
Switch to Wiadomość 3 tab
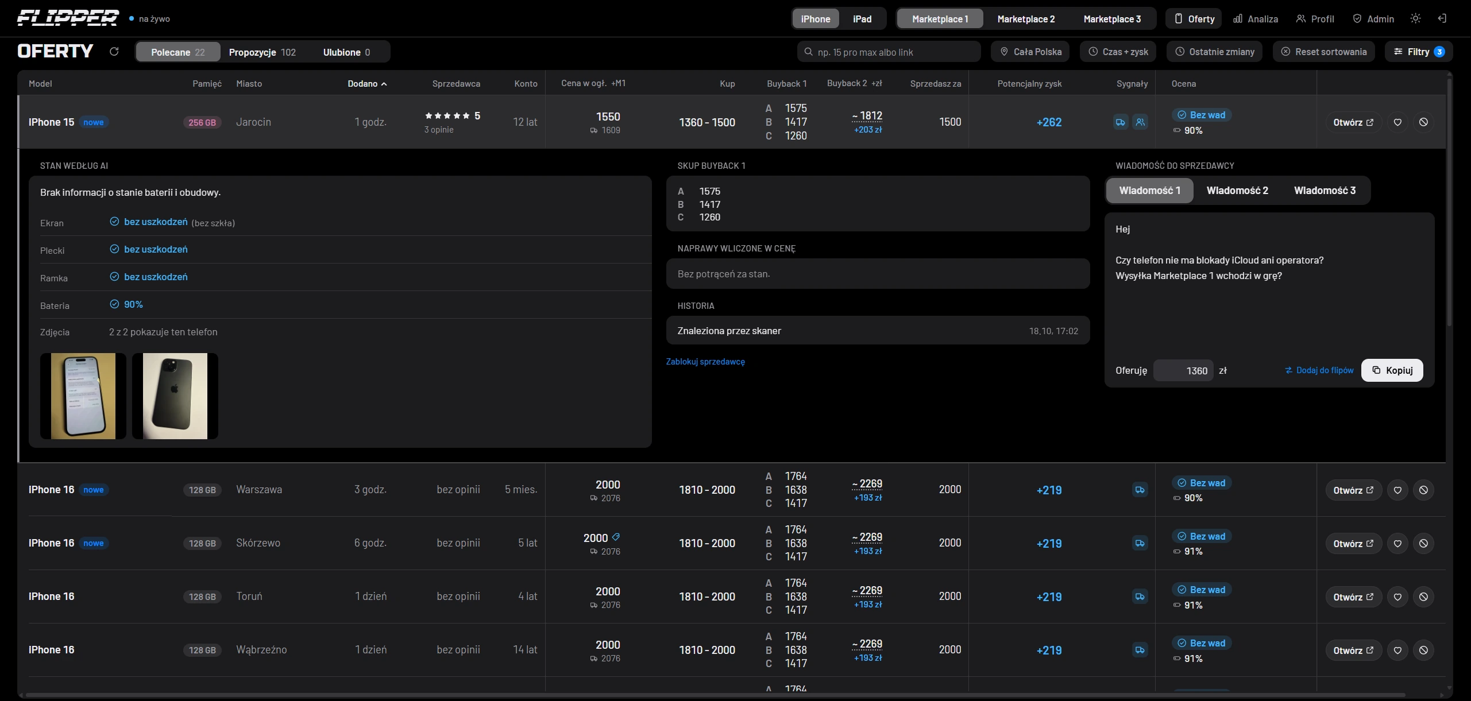pyautogui.click(x=1325, y=191)
